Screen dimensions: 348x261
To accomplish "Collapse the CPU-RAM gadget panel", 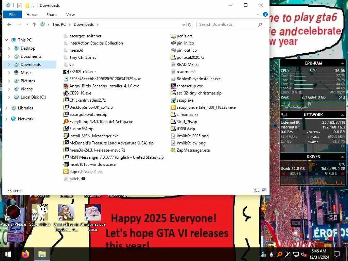I will (x=342, y=64).
